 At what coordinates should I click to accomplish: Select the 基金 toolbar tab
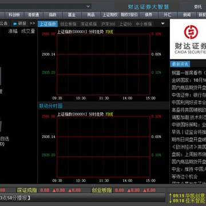click(x=72, y=15)
